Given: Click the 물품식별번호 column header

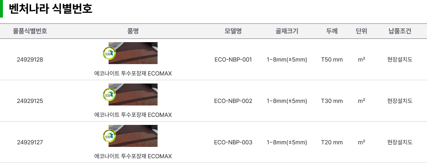Looking at the screenshot, I should click(30, 31).
